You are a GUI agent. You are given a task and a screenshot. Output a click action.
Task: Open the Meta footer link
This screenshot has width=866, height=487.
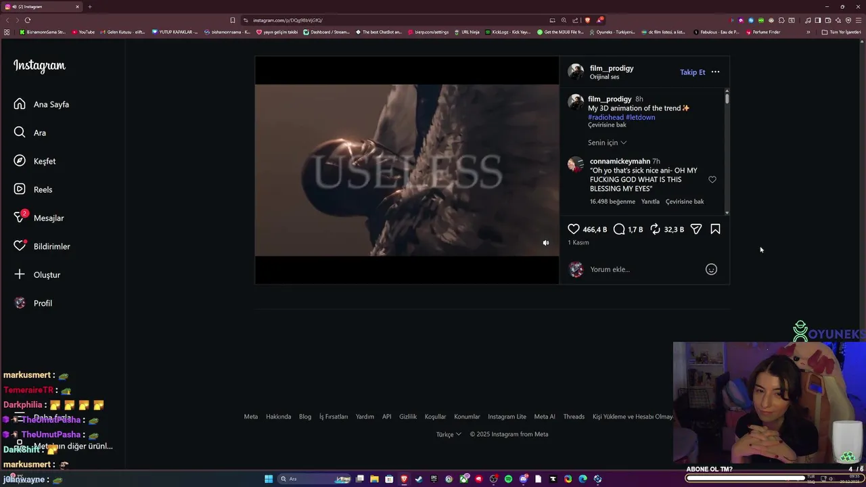point(251,417)
